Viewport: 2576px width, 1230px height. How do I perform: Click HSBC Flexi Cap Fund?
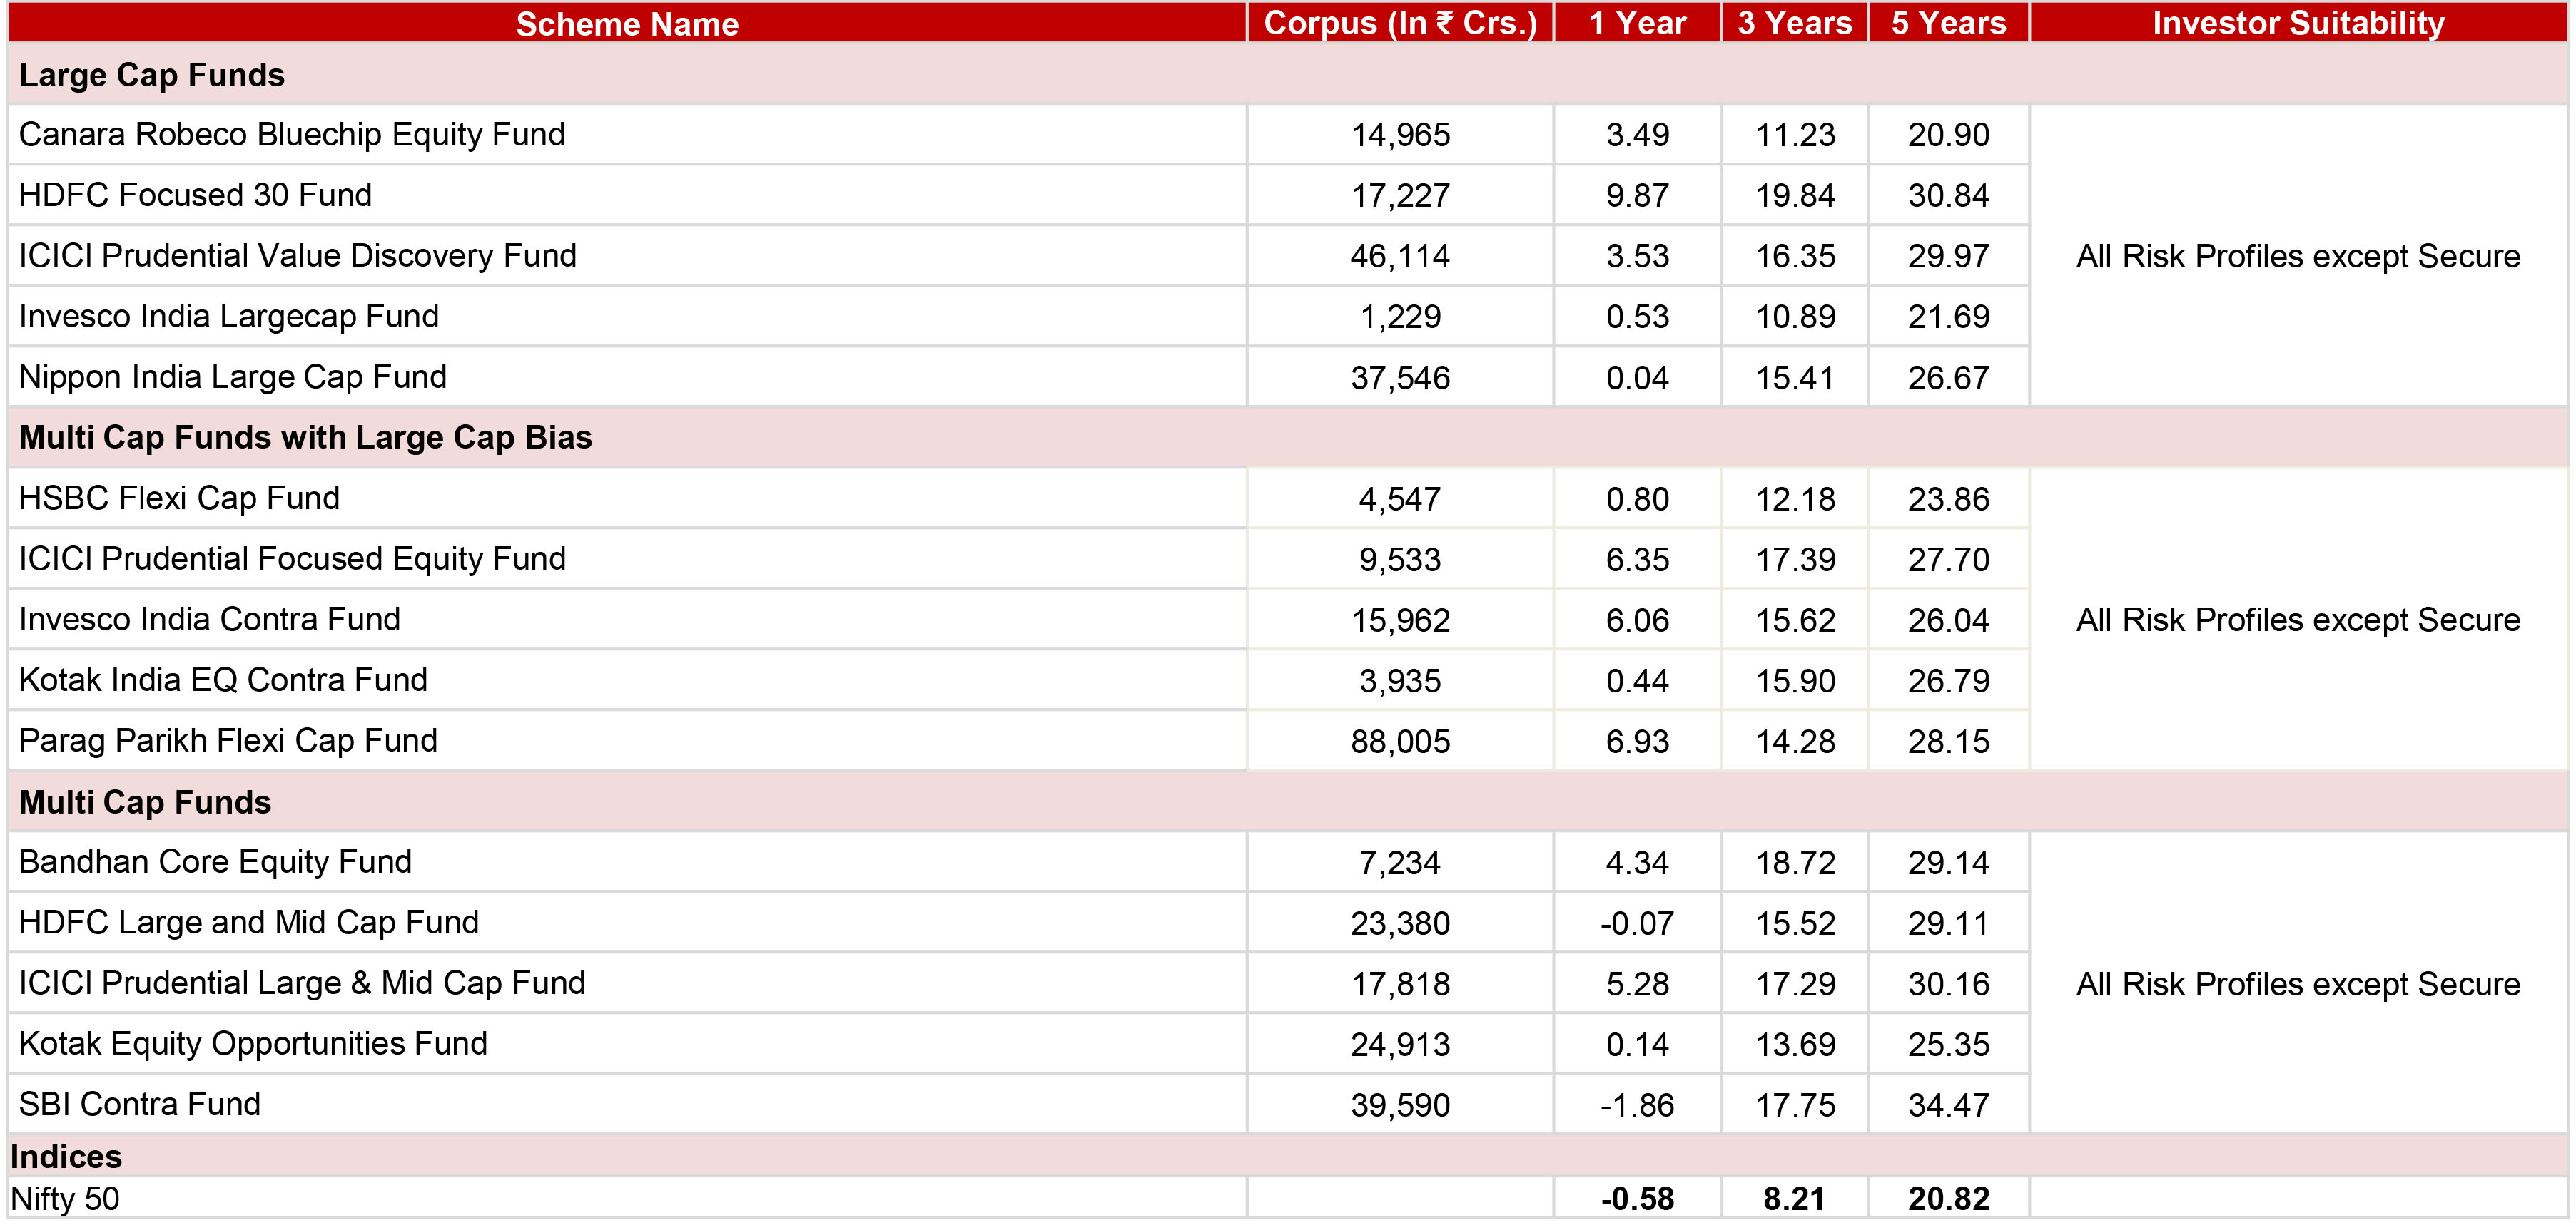click(179, 498)
